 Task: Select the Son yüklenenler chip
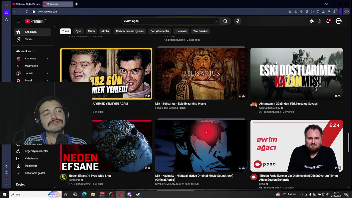click(x=160, y=31)
